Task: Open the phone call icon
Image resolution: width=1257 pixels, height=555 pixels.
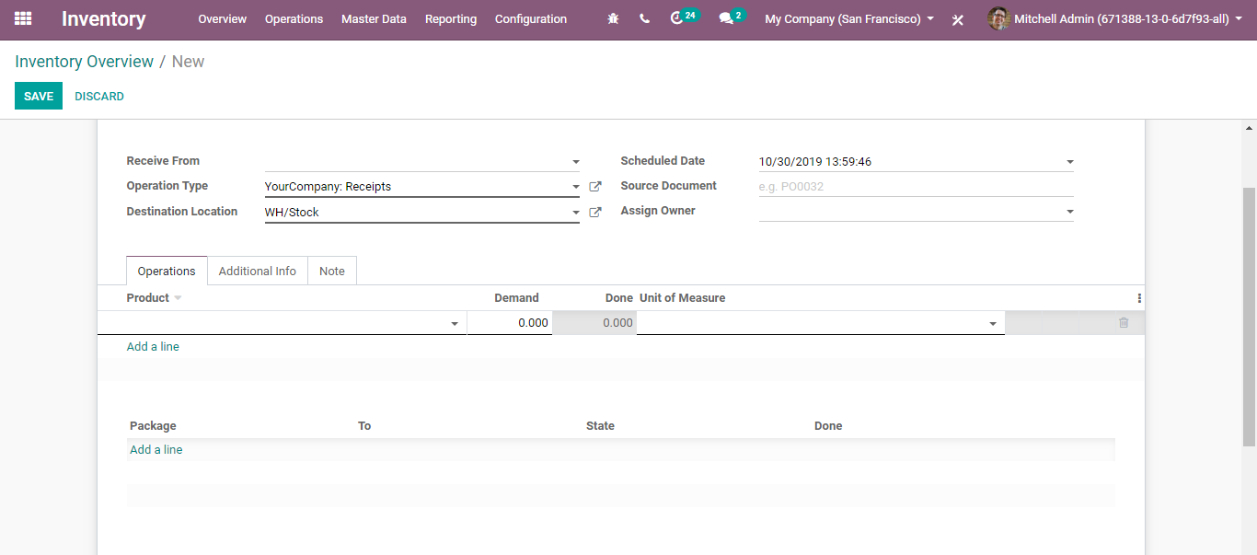Action: pos(644,18)
